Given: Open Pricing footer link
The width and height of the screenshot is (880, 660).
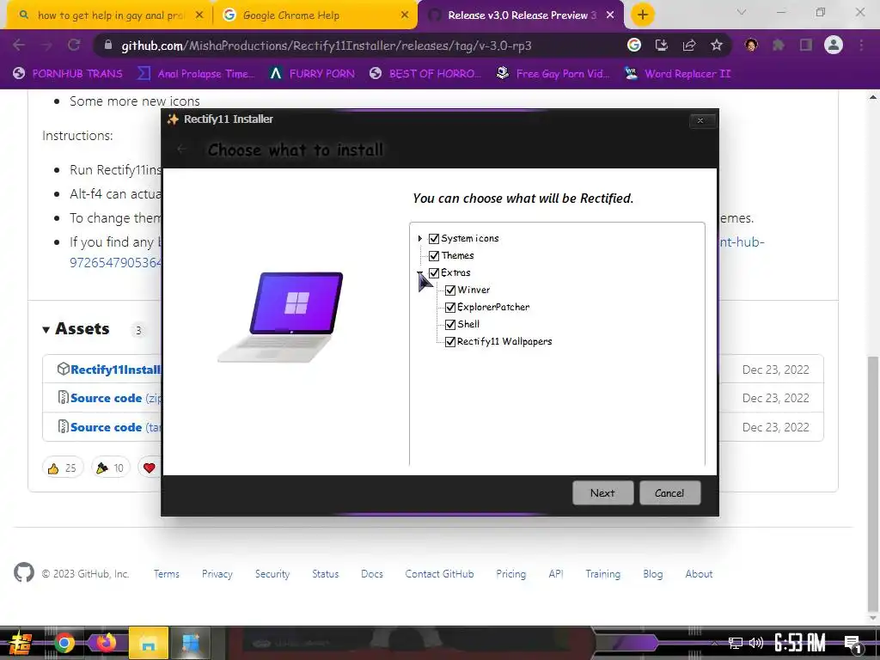Looking at the screenshot, I should [511, 573].
